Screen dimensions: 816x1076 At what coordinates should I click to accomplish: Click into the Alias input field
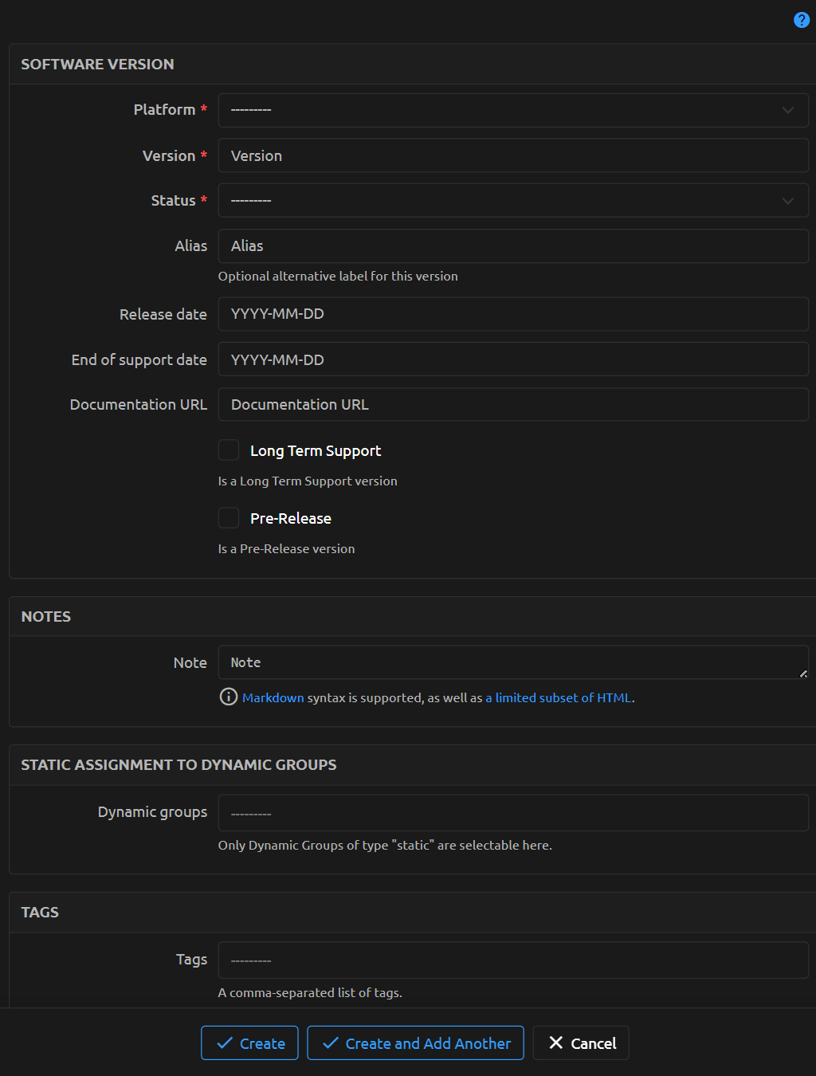pyautogui.click(x=513, y=246)
